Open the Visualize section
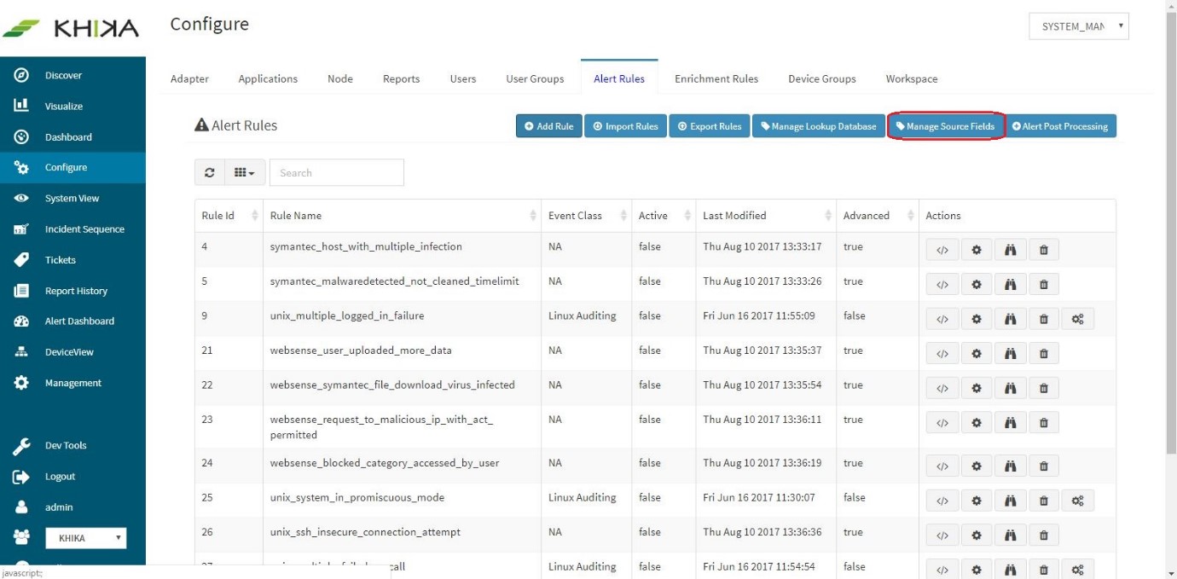 pyautogui.click(x=64, y=106)
